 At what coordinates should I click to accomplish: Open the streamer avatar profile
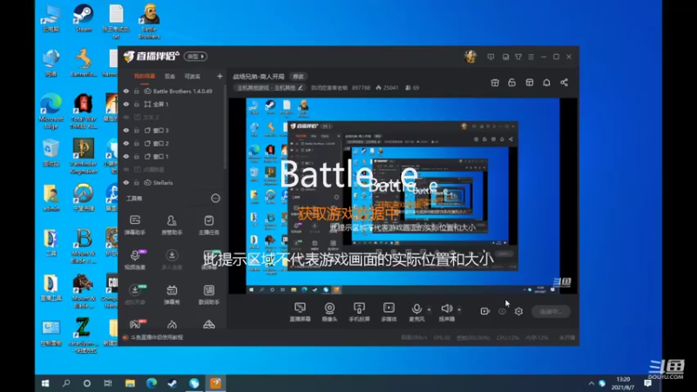pyautogui.click(x=470, y=57)
